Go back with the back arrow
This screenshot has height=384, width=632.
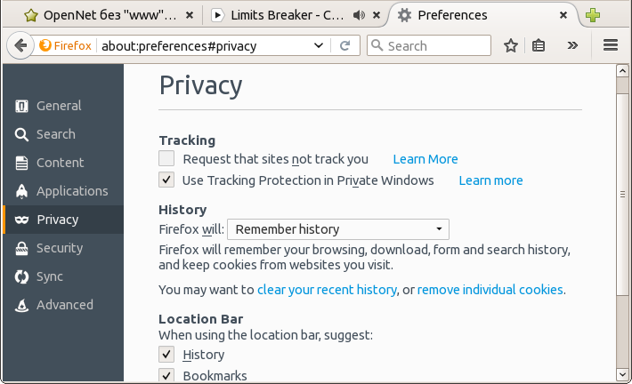tap(19, 46)
